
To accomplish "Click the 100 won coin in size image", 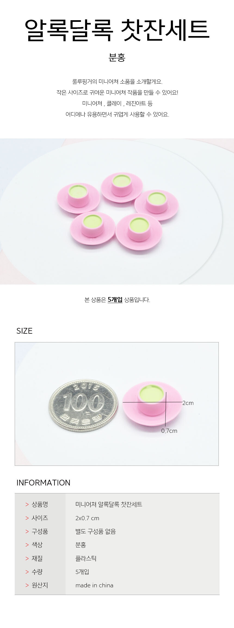I will coord(84,405).
